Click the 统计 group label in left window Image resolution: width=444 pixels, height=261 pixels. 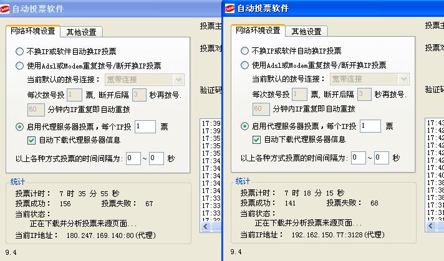[17, 182]
